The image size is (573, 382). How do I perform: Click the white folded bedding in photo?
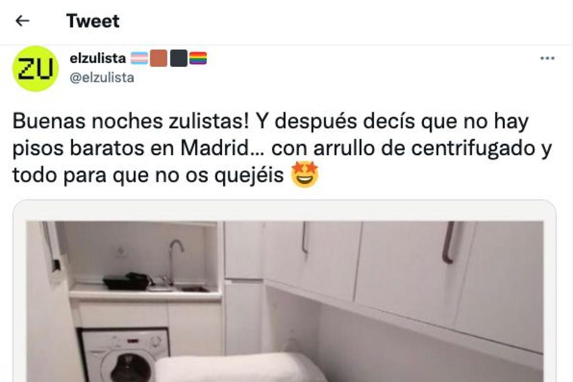(241, 367)
